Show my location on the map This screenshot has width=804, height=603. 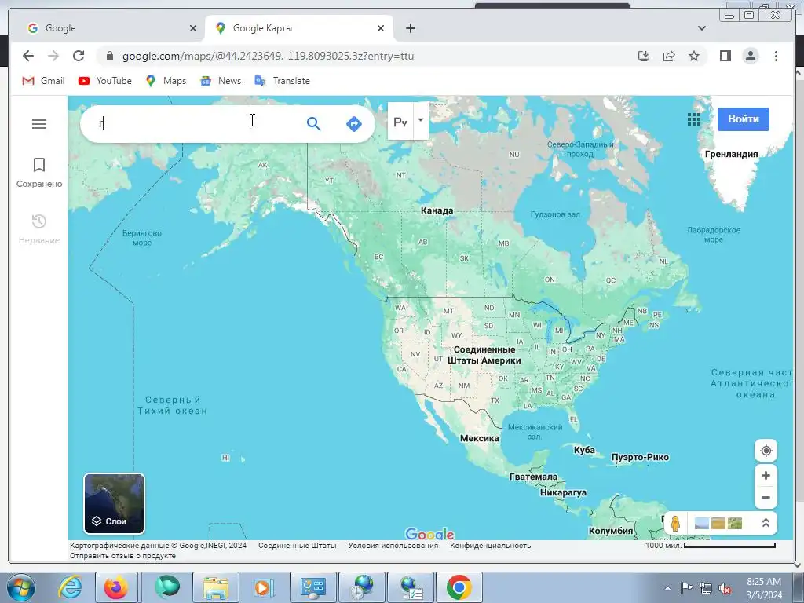pos(766,451)
